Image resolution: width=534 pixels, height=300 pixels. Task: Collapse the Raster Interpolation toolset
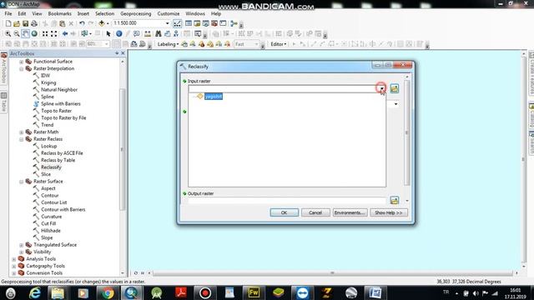22,69
